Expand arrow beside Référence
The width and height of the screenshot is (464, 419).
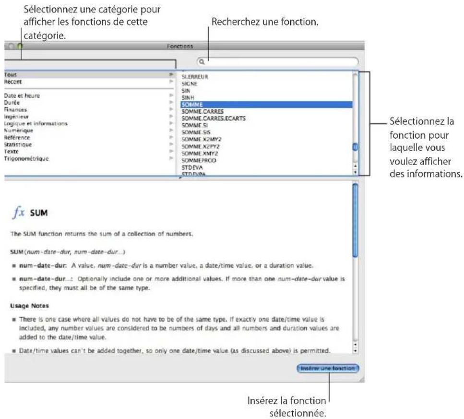coord(171,137)
